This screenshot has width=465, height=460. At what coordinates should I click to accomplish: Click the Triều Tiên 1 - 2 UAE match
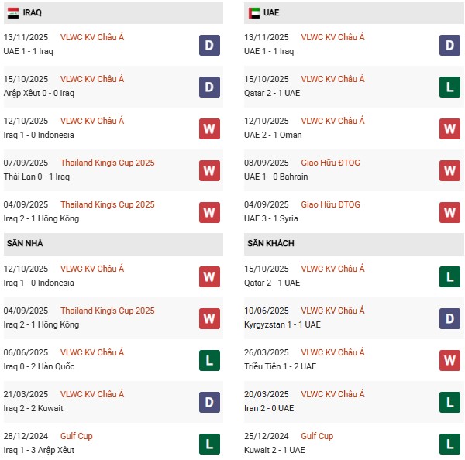[283, 366]
